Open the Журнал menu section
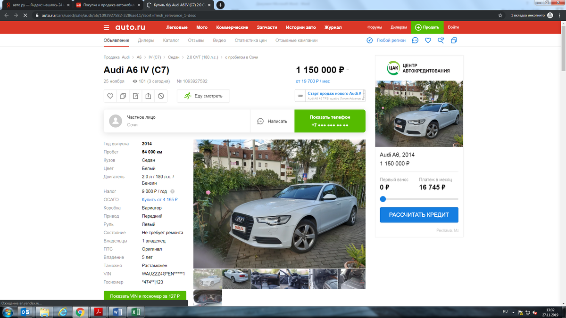This screenshot has height=318, width=566. pos(333,27)
